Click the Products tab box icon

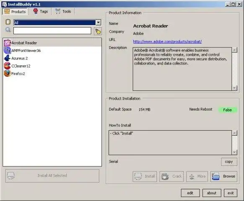click(x=7, y=11)
